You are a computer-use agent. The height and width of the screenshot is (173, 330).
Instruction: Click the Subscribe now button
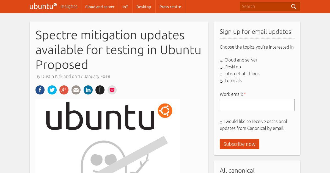[x=240, y=144]
